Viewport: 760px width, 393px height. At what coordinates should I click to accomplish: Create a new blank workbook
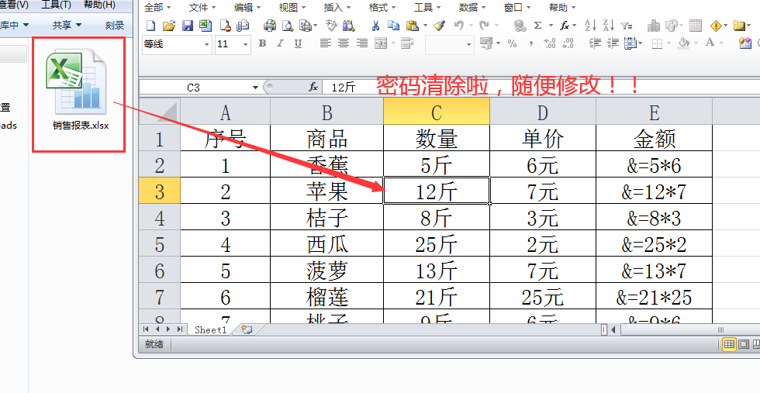click(150, 26)
